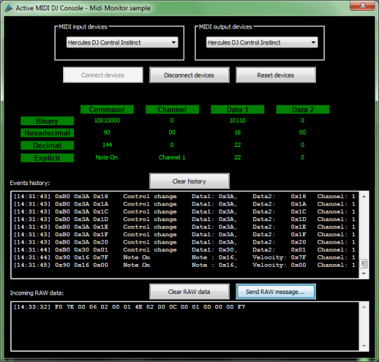Viewport: 379px width, 362px height.
Task: Click the Clear history button
Action: [189, 181]
